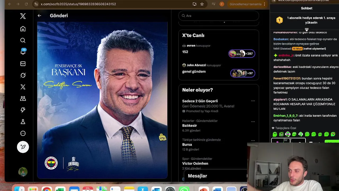Expand the Mesajlar drawer
The height and width of the screenshot is (191, 339).
(216, 176)
